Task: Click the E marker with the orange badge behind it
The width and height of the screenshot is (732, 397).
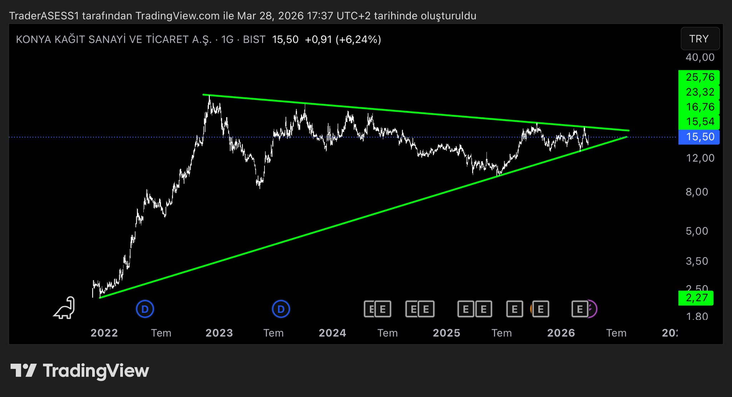Action: [540, 309]
